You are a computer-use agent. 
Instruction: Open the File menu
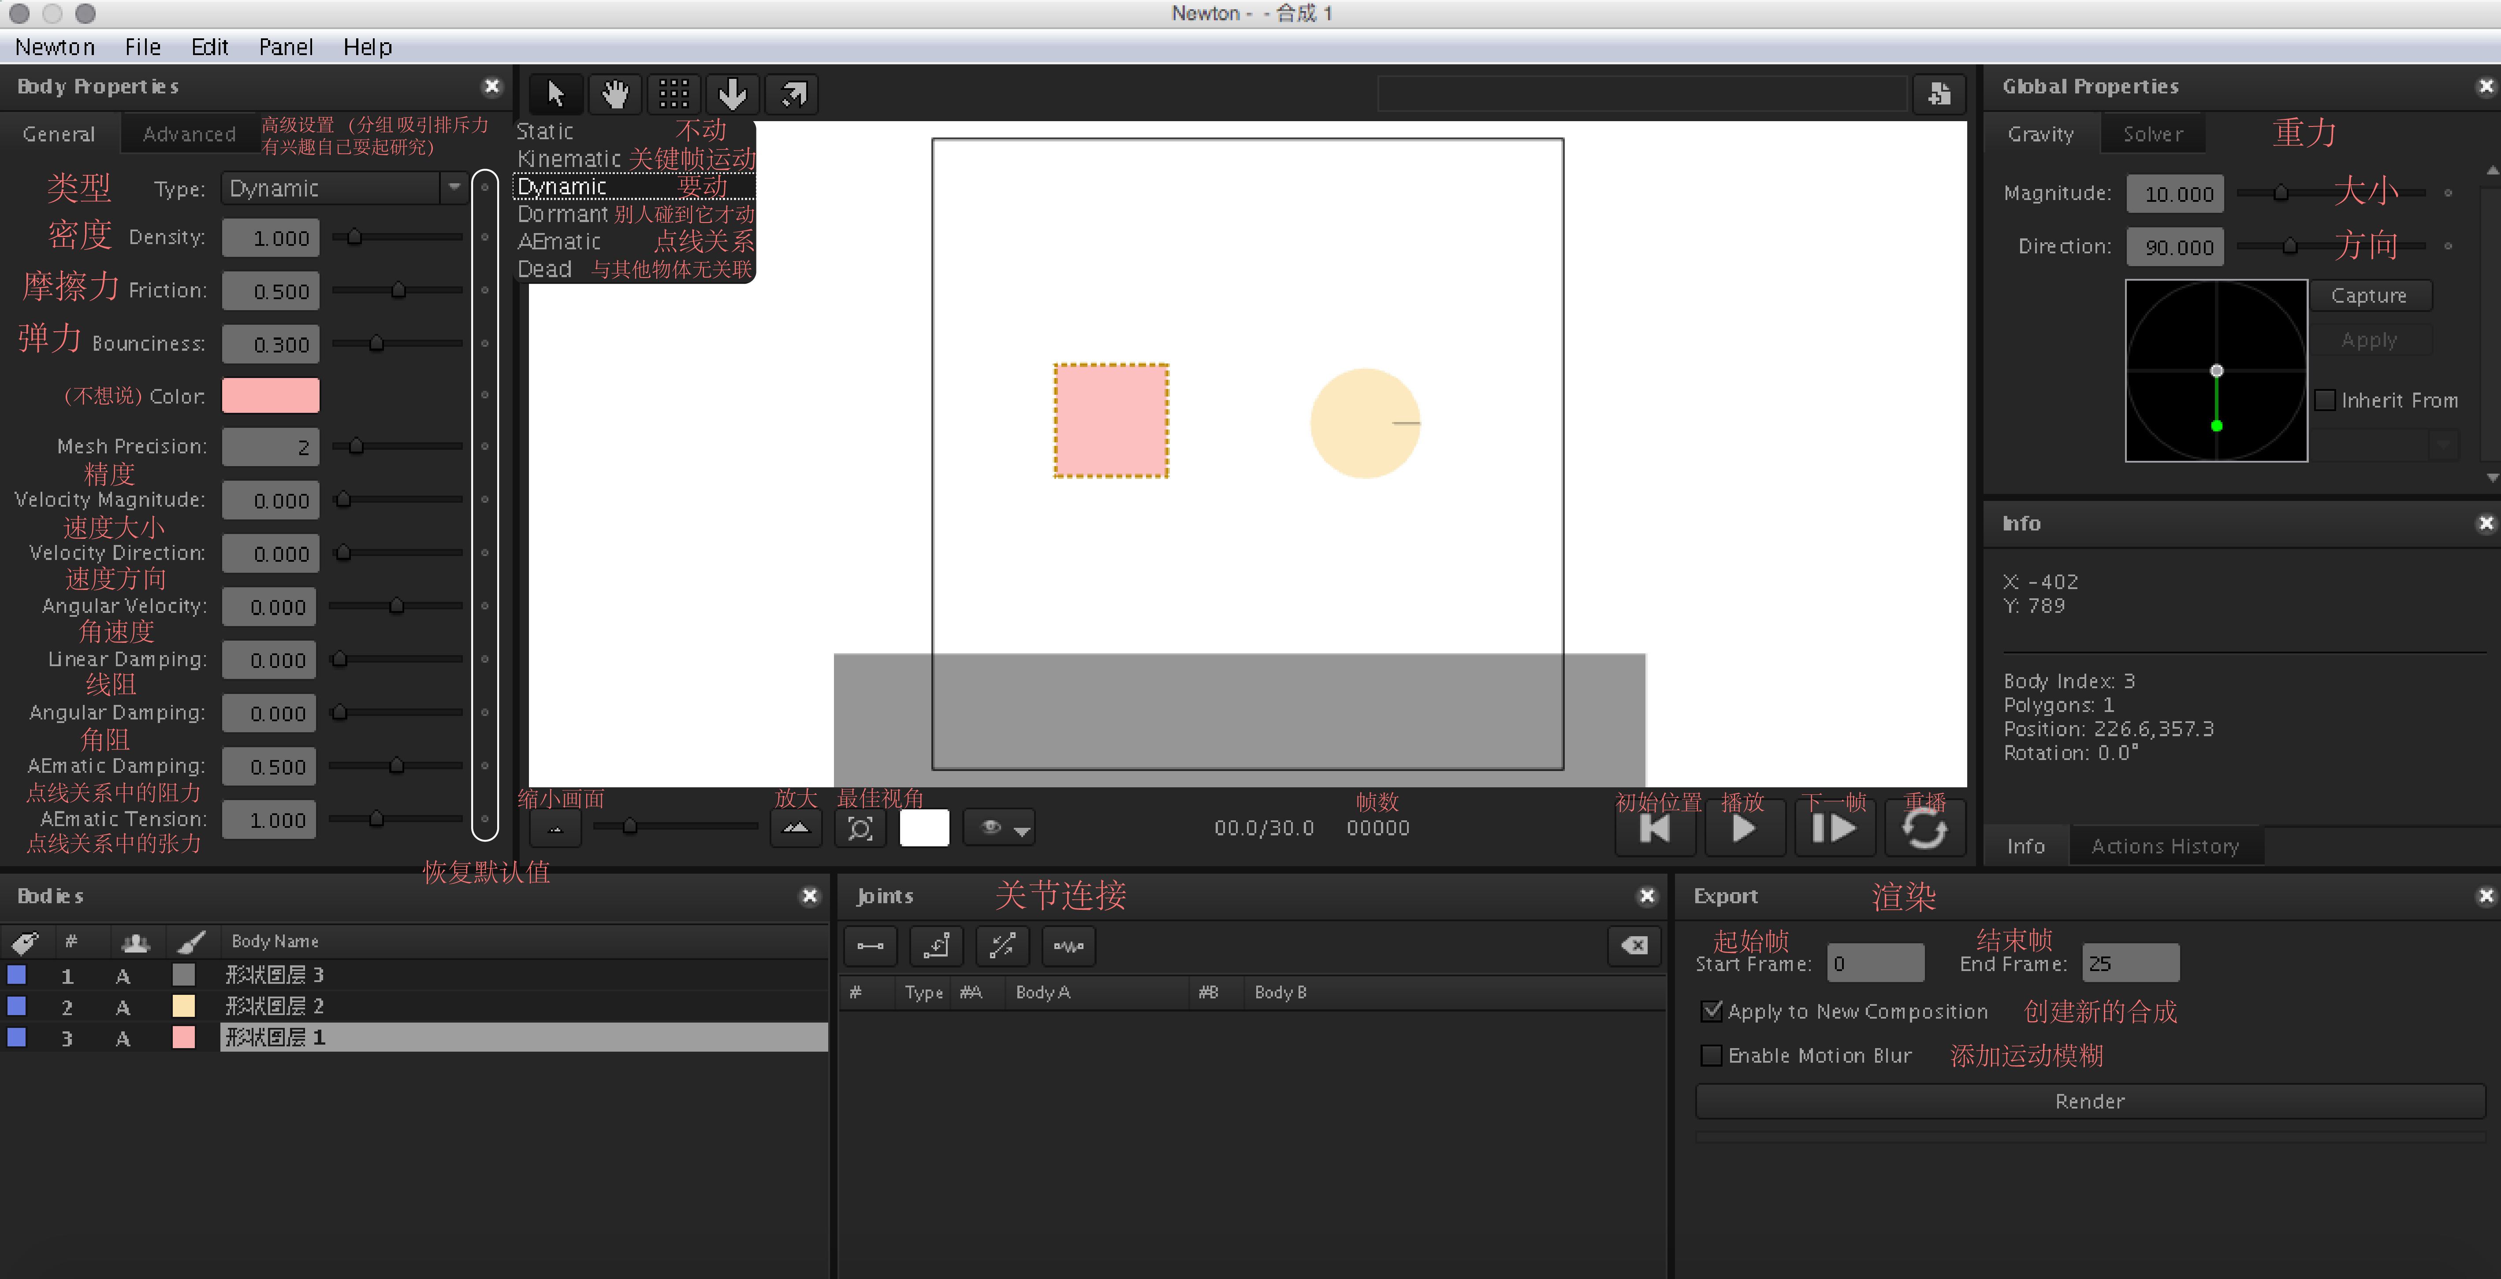(x=142, y=47)
